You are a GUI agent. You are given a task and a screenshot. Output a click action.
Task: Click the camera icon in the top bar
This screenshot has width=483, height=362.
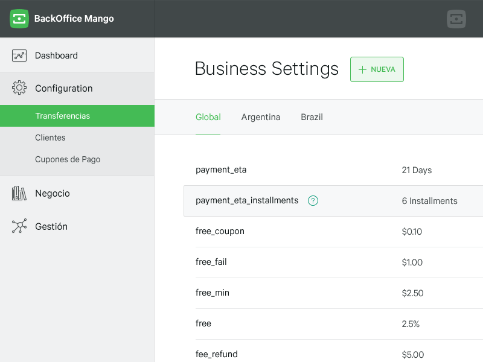pyautogui.click(x=456, y=19)
